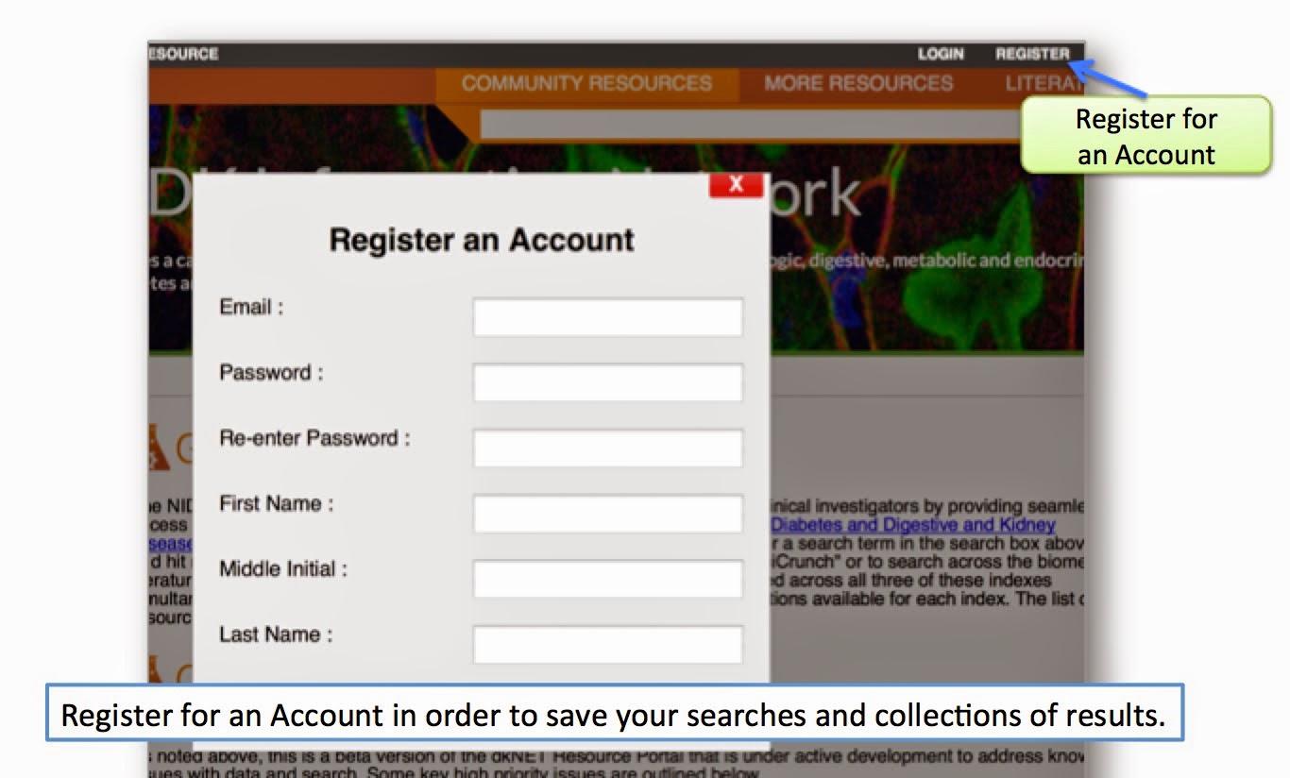Click the orange flask icon beside dialog
This screenshot has width=1290, height=778.
tap(161, 448)
